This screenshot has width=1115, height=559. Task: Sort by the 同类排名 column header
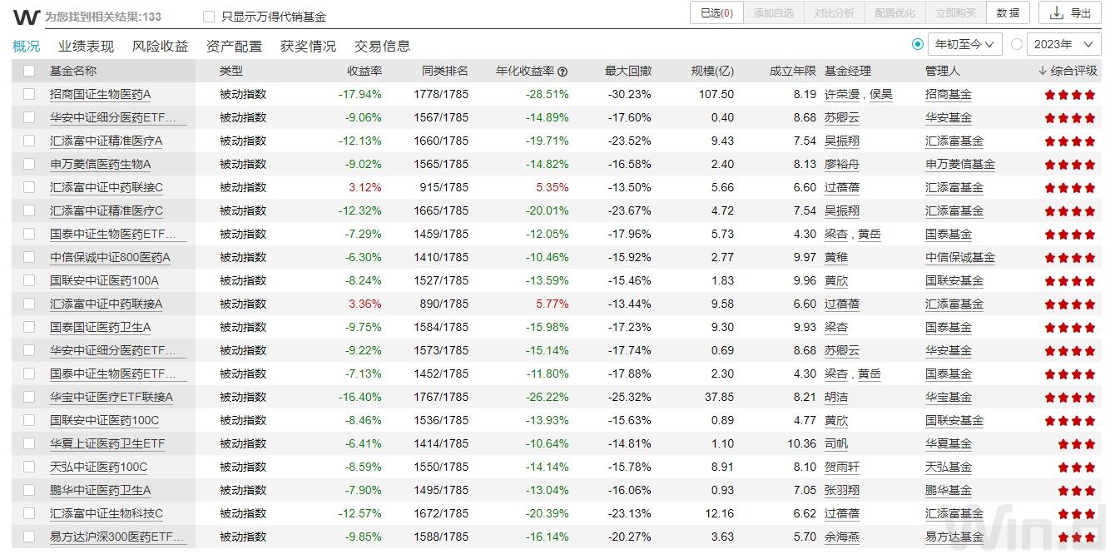(445, 72)
